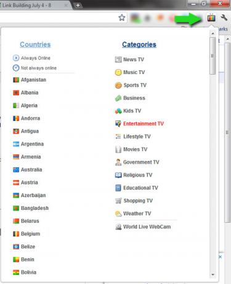The height and width of the screenshot is (284, 231).
Task: Click the browser page scrollbar thumb
Action: point(227,133)
